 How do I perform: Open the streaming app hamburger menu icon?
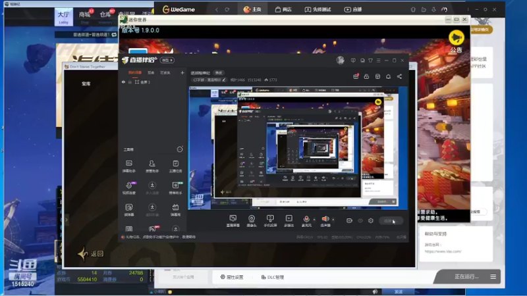378,61
